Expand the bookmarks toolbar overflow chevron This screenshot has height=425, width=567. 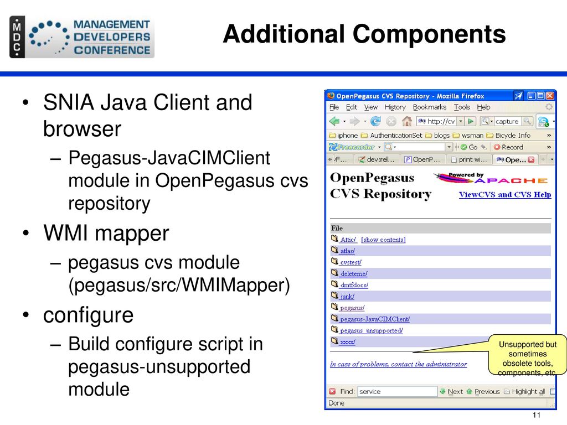(x=549, y=135)
